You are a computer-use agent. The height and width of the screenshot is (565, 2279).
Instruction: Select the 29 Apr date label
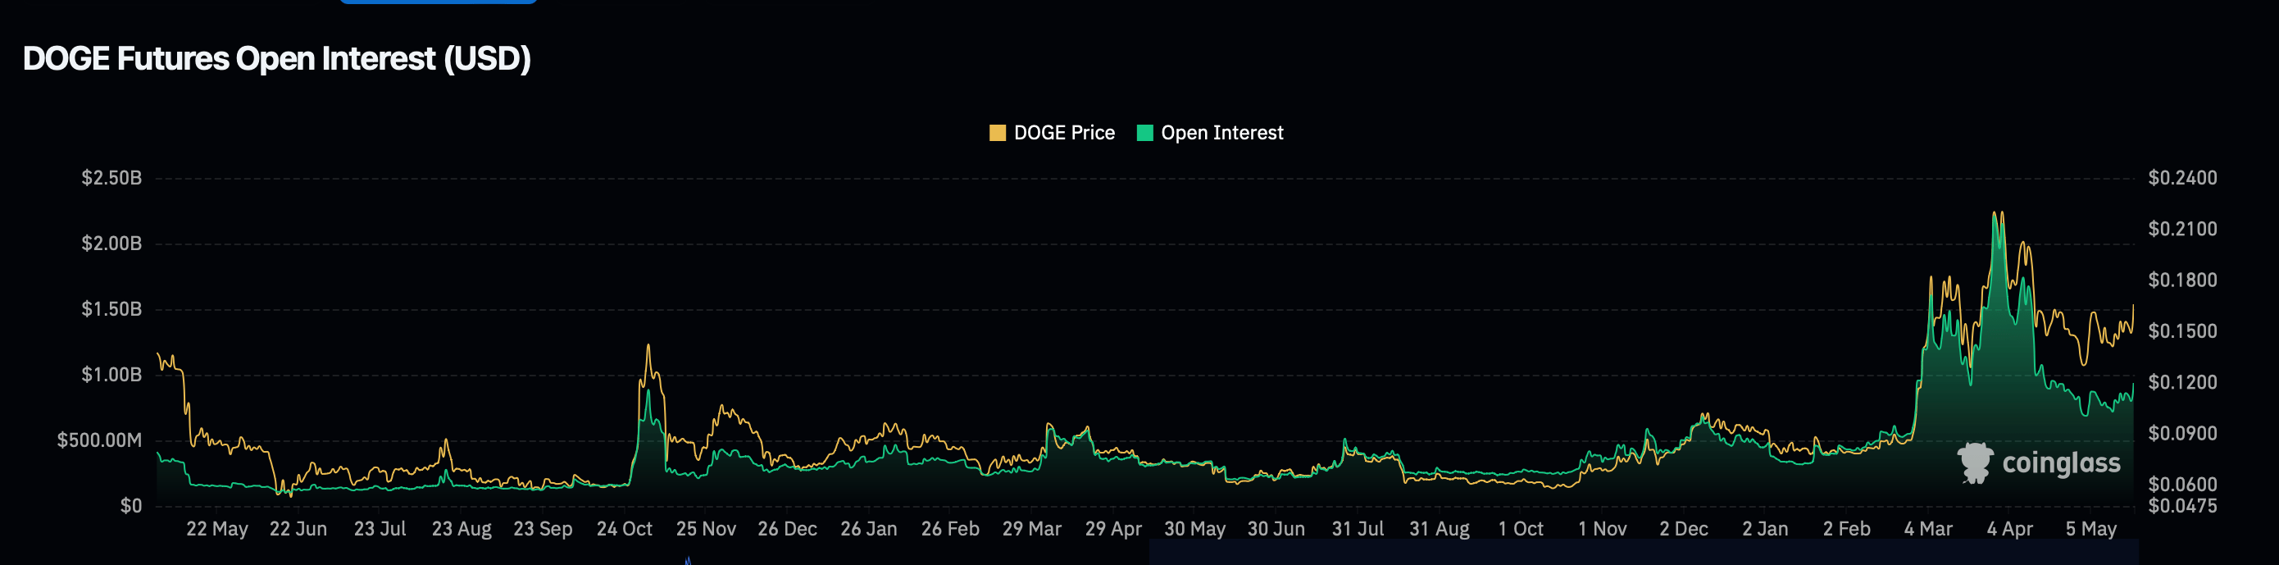(x=1113, y=529)
